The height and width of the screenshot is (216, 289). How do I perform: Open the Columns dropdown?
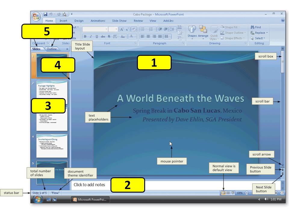(x=167, y=36)
